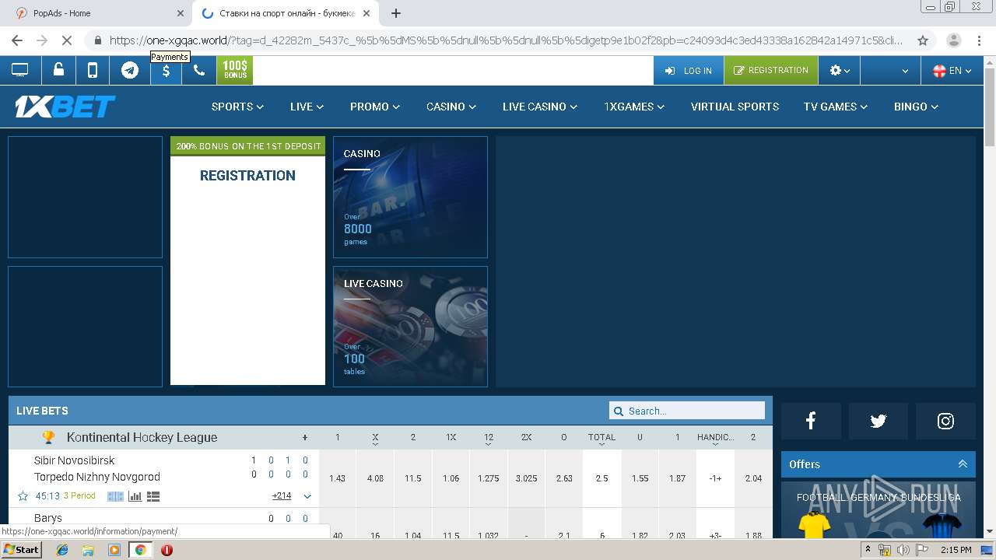Open the Football Germany Bundesliga offer
This screenshot has height=560, width=996.
879,509
